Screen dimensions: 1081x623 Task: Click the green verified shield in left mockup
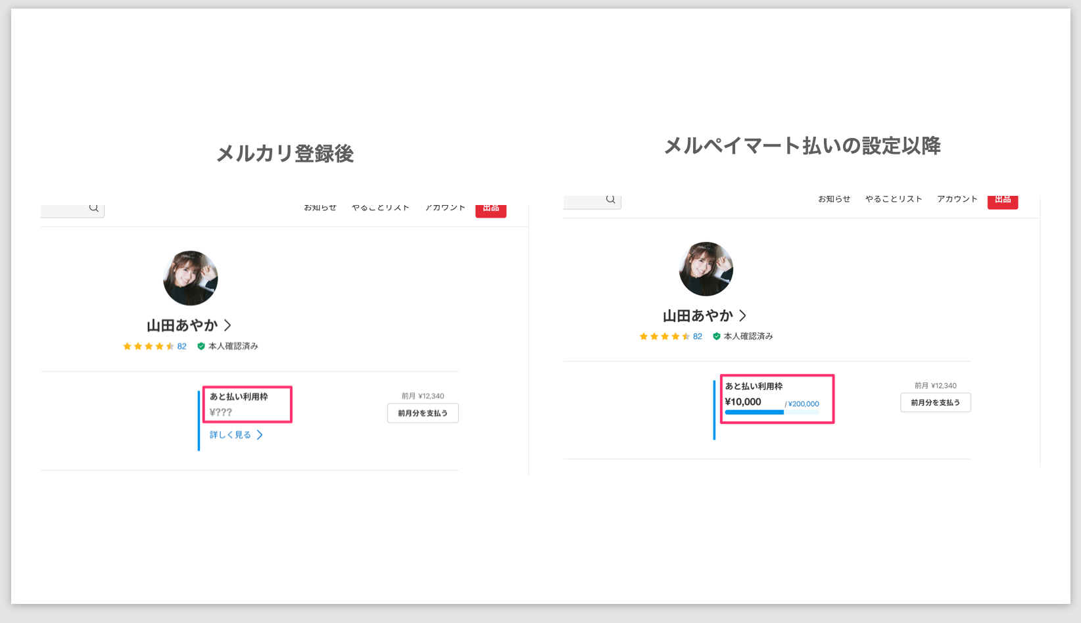coord(201,346)
